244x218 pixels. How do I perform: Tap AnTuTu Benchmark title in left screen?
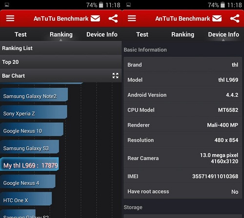[x=61, y=19]
